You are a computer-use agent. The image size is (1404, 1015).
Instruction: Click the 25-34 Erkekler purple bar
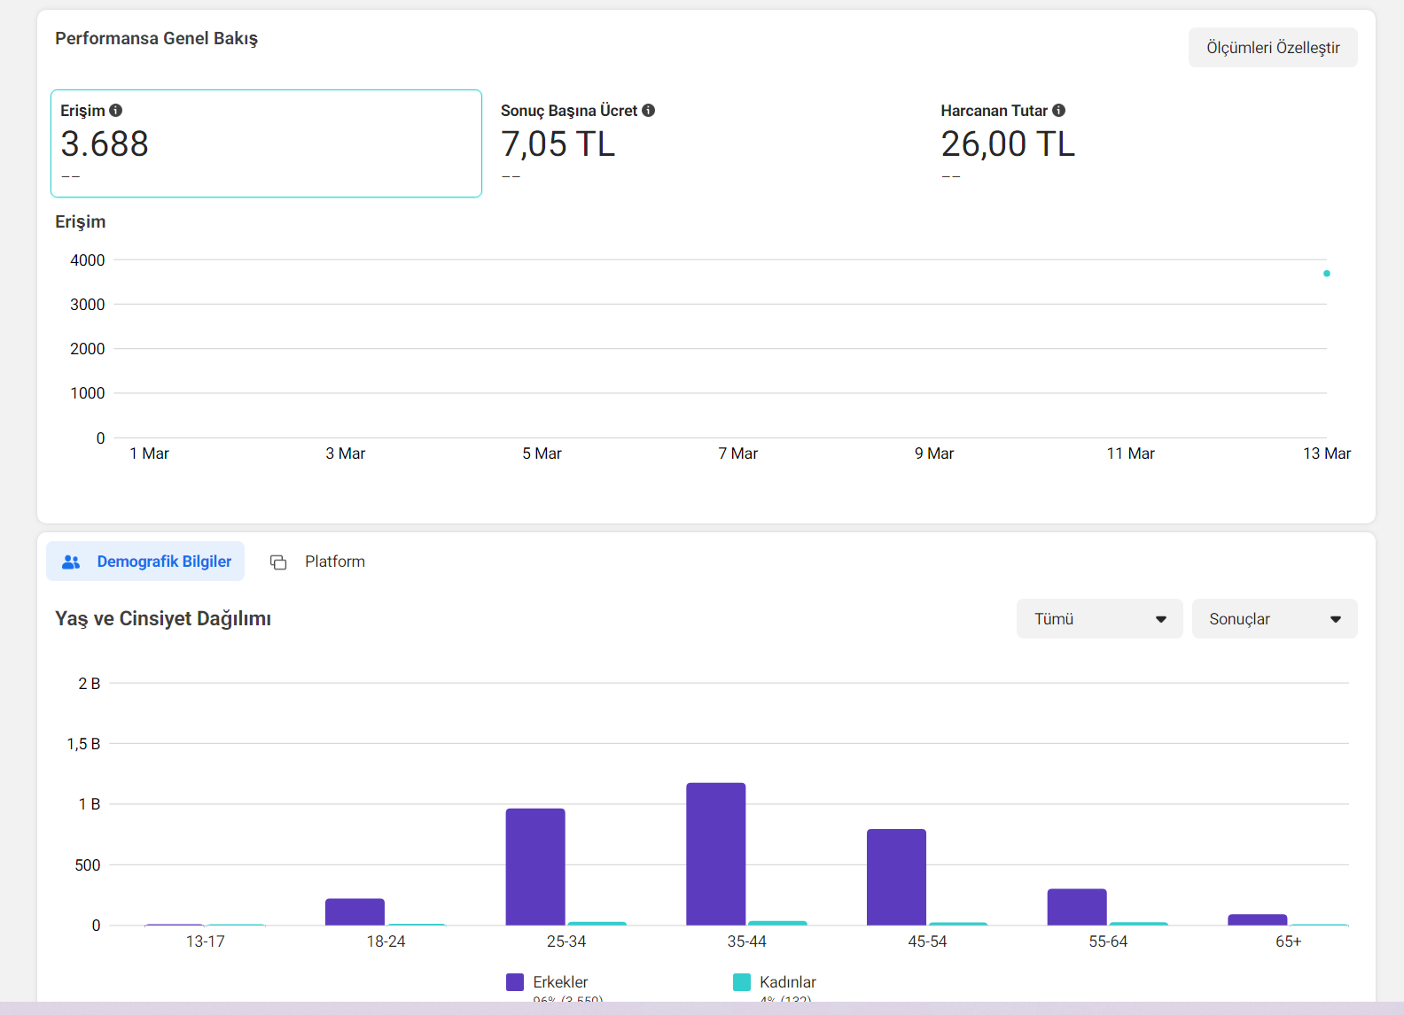pos(535,867)
